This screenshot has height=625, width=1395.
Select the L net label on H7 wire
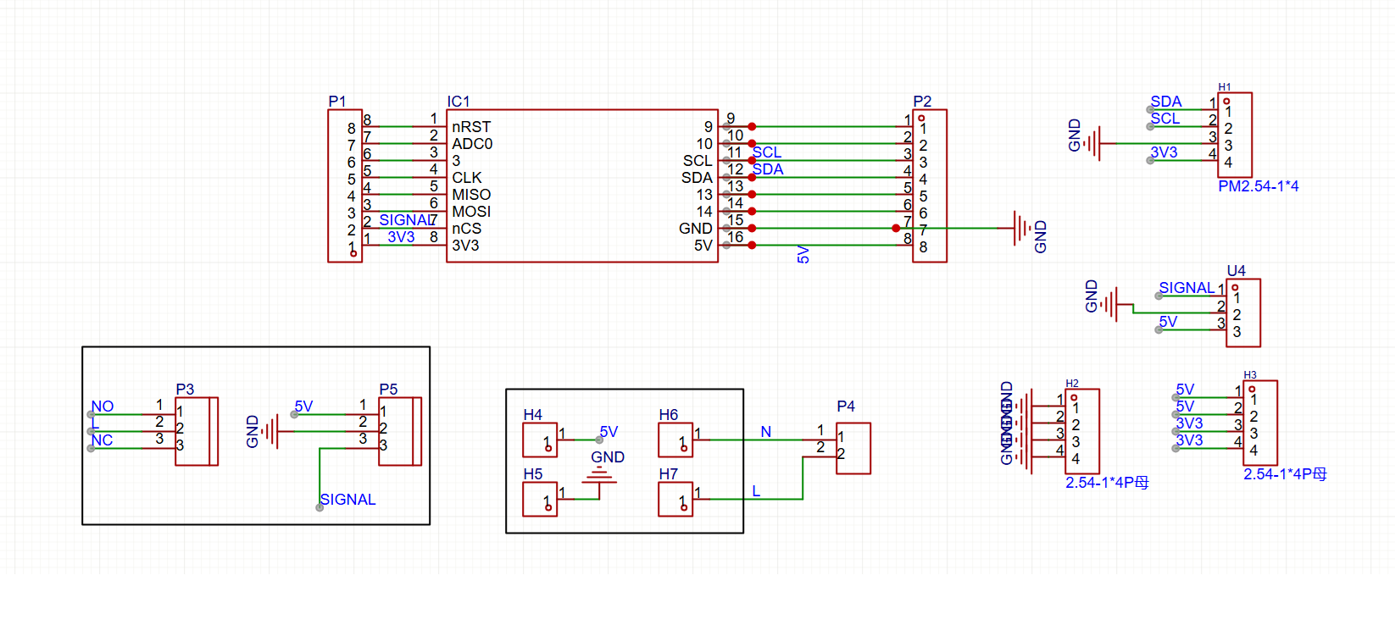756,491
